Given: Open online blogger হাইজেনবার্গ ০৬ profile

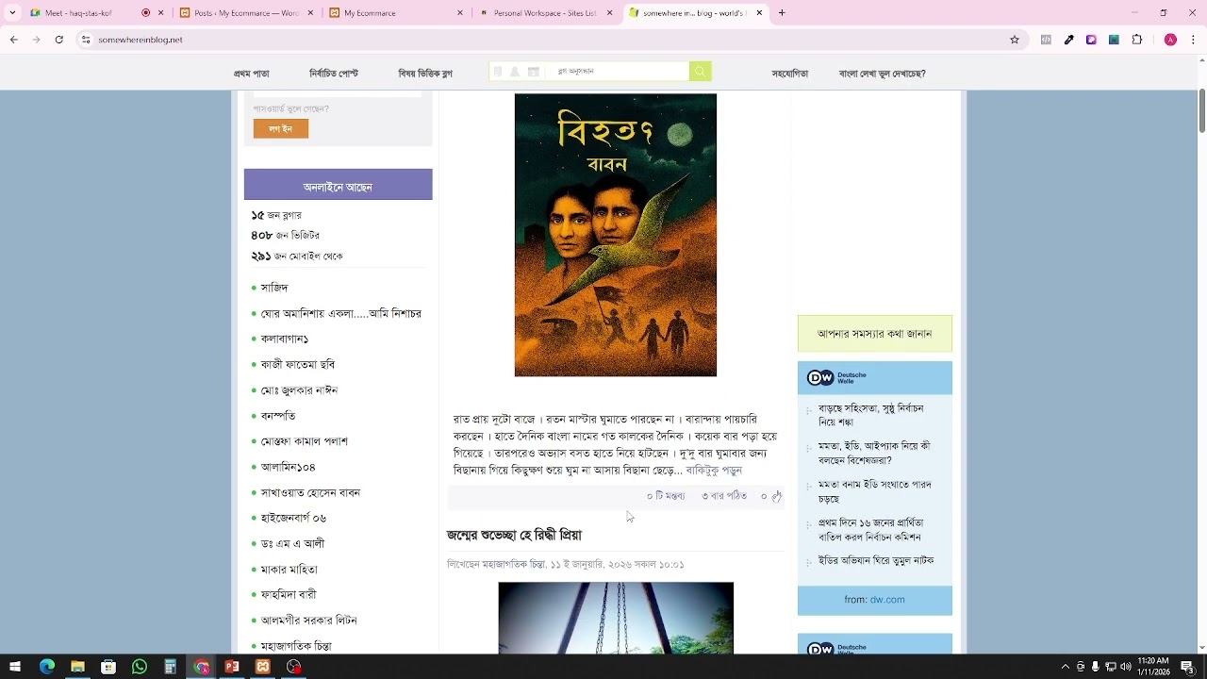Looking at the screenshot, I should click(x=293, y=519).
